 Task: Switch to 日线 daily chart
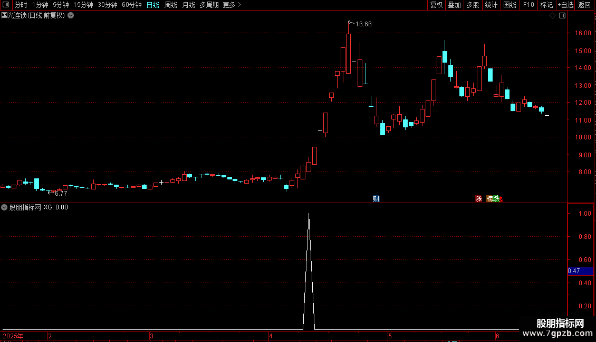pyautogui.click(x=153, y=5)
